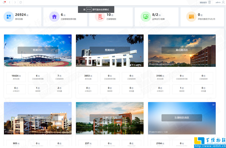Click the purple house icon for 已装智能锁房间数
Viewport: 226px width, 148px height.
click(x=54, y=17)
